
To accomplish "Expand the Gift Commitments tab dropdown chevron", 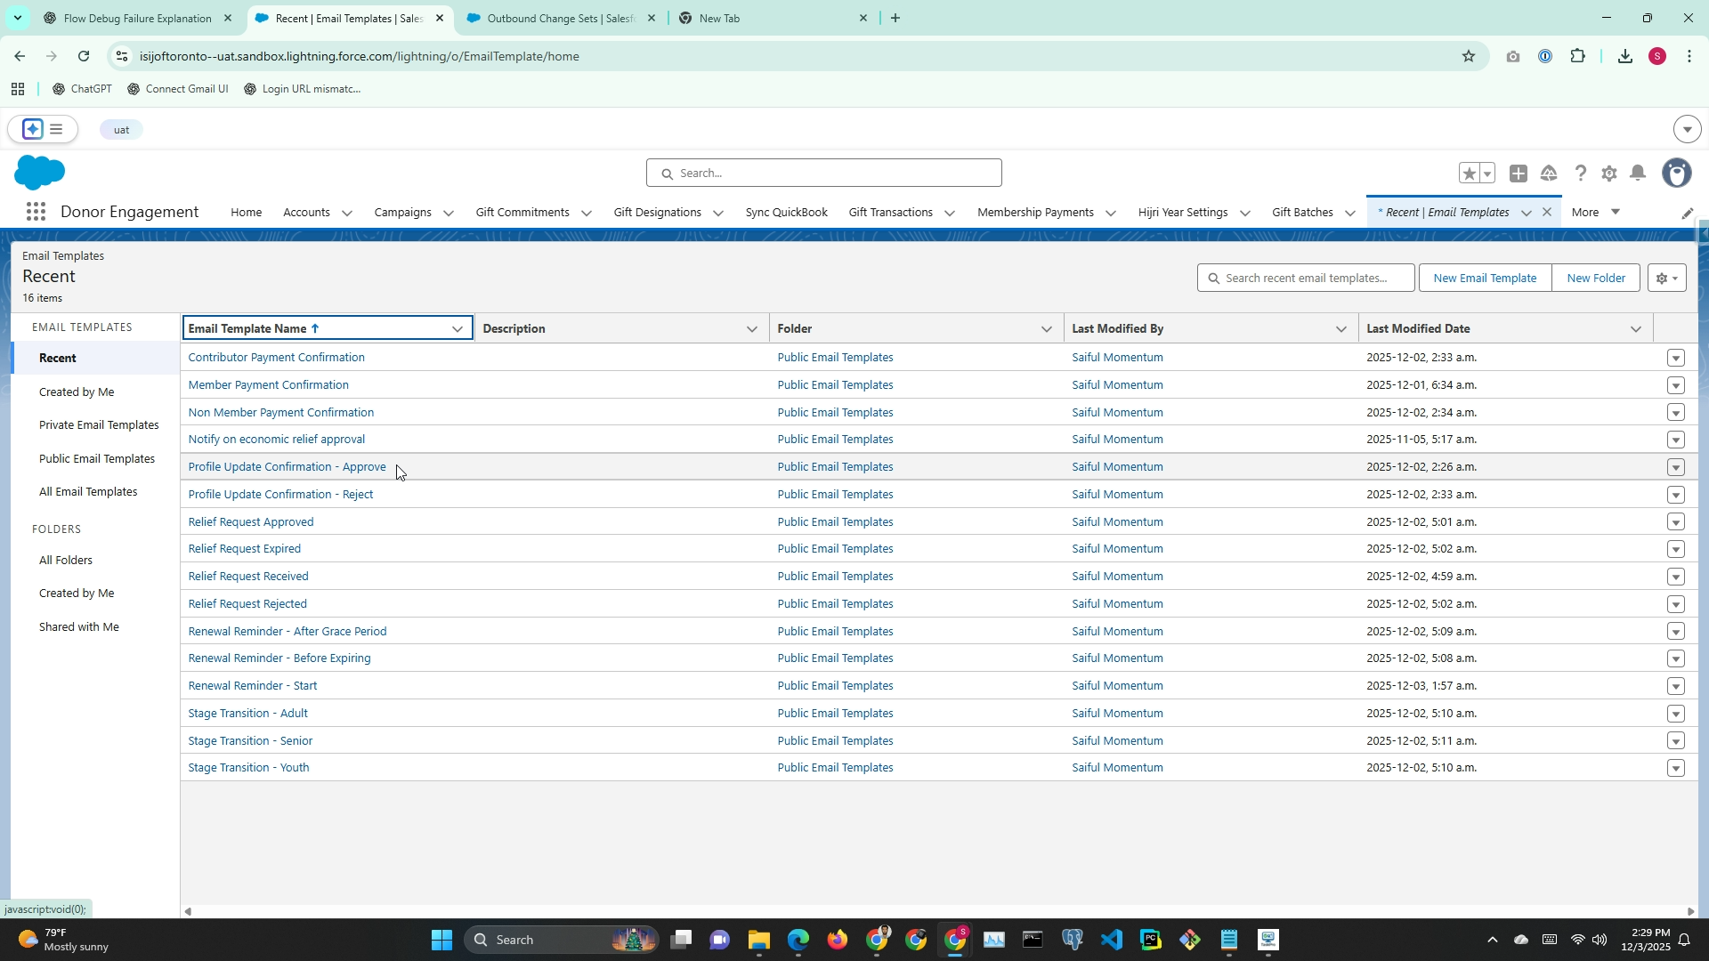I will [x=587, y=213].
